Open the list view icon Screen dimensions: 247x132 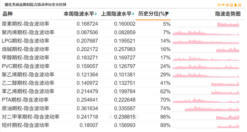pos(227,5)
